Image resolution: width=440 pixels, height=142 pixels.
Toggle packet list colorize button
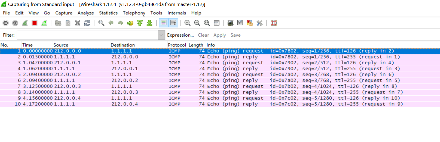click(163, 23)
